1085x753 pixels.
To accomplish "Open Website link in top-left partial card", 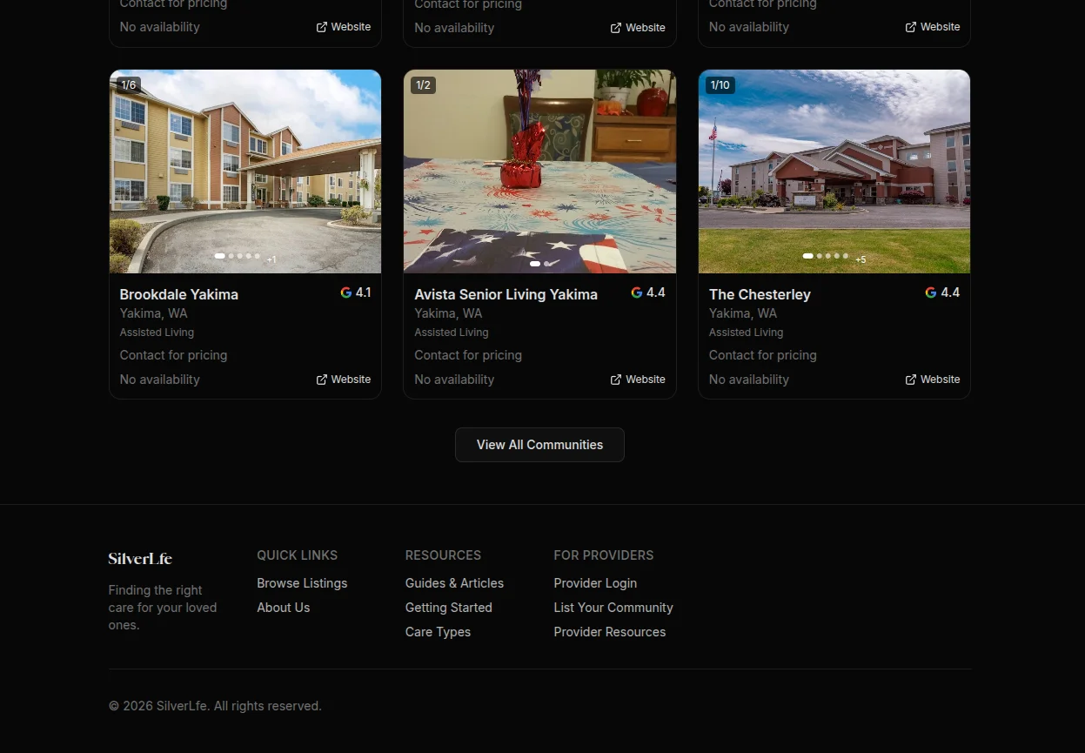I will tap(344, 27).
